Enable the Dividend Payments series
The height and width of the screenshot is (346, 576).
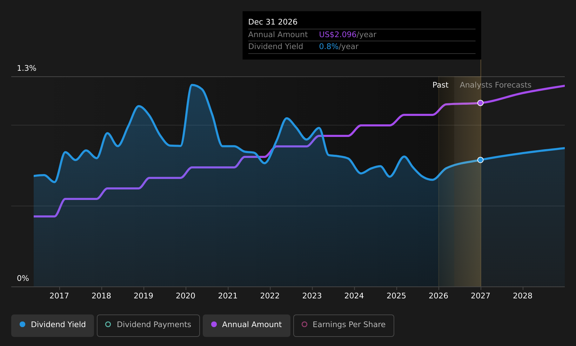(x=148, y=325)
